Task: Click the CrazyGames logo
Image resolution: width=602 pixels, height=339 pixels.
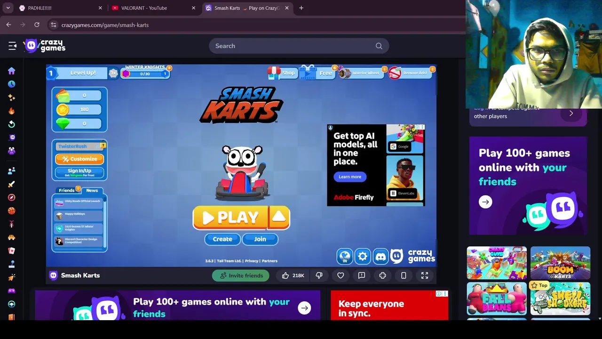Action: pyautogui.click(x=45, y=46)
